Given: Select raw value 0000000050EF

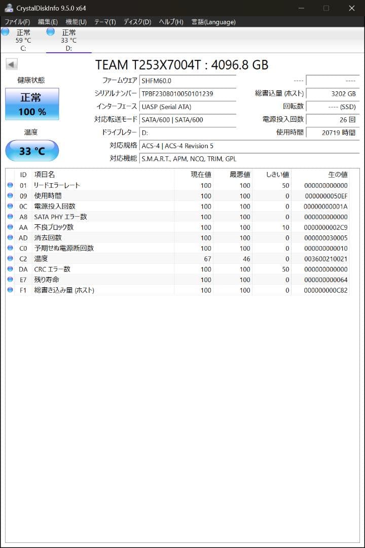Looking at the screenshot, I should click(x=326, y=196).
